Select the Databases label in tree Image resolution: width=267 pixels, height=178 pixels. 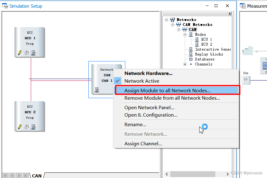coord(205,59)
